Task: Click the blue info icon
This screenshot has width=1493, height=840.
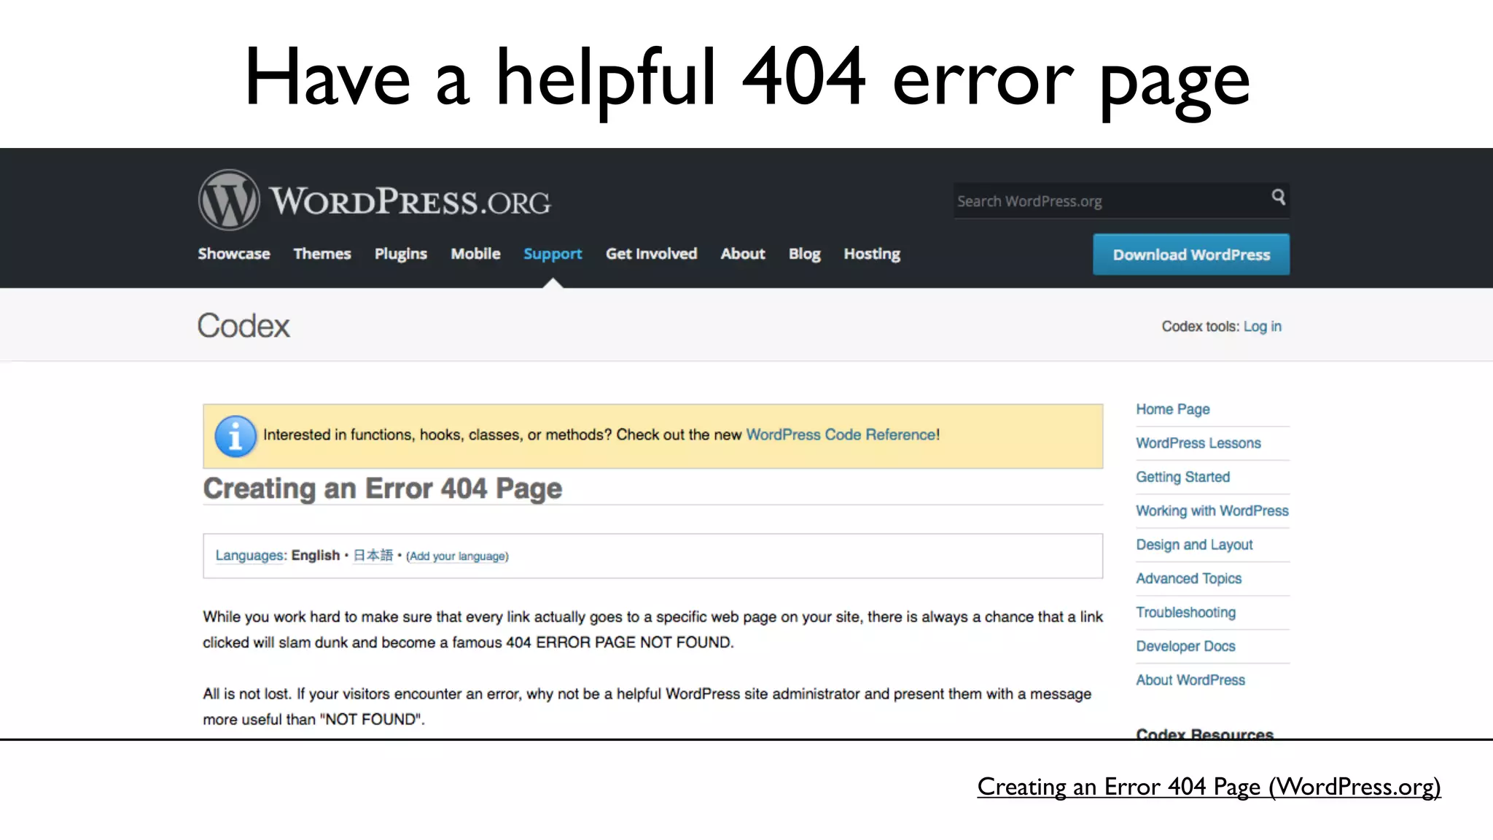Action: 235,436
